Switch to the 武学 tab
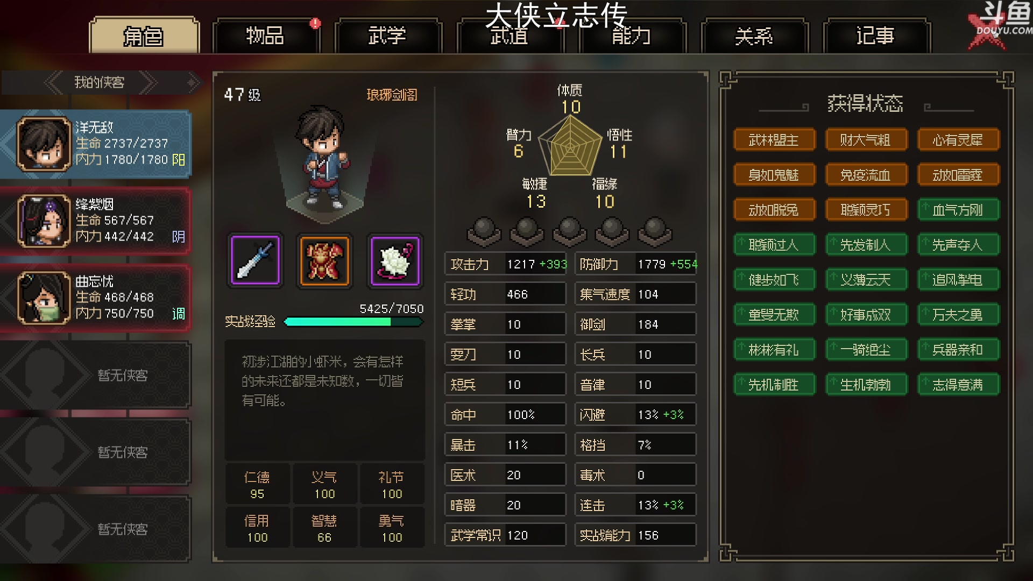Image resolution: width=1033 pixels, height=581 pixels. pyautogui.click(x=387, y=36)
